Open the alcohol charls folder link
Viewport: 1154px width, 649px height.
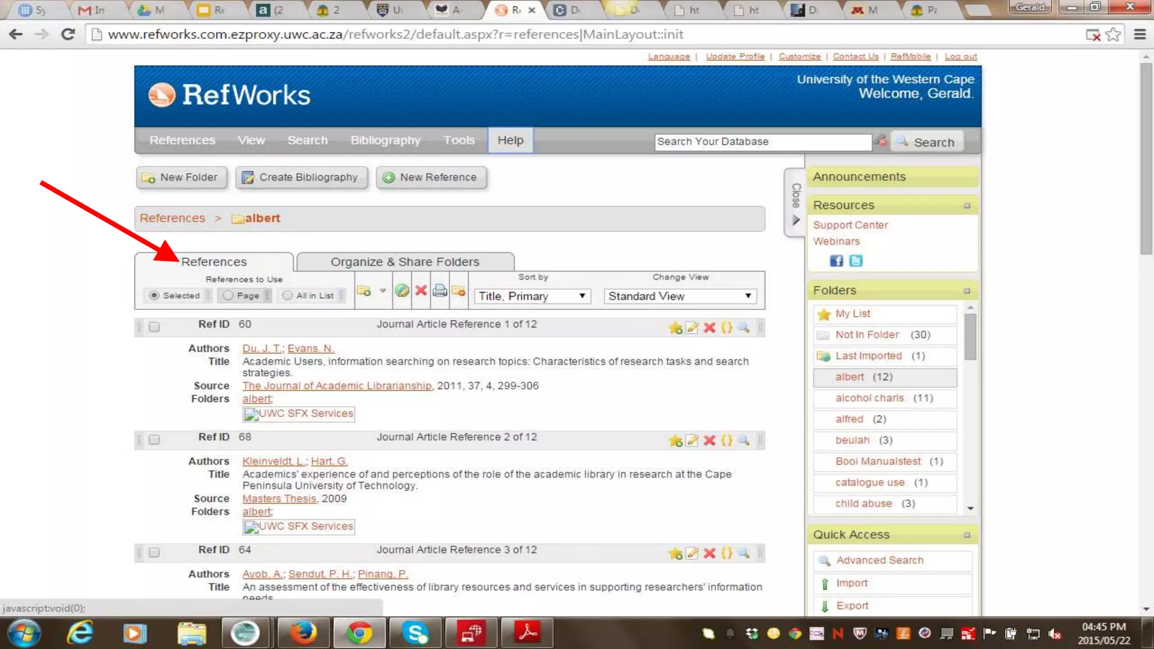coord(869,398)
